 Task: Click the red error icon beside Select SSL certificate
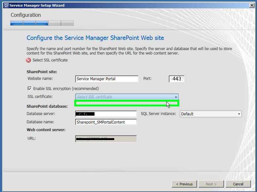point(28,60)
